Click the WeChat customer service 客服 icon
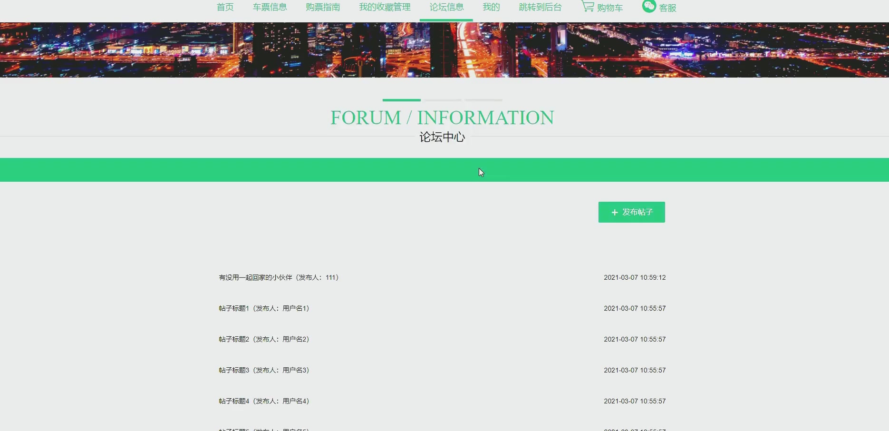 pos(649,7)
